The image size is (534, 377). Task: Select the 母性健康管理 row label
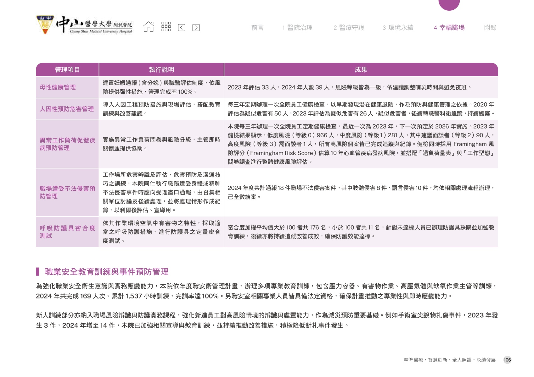pos(58,87)
